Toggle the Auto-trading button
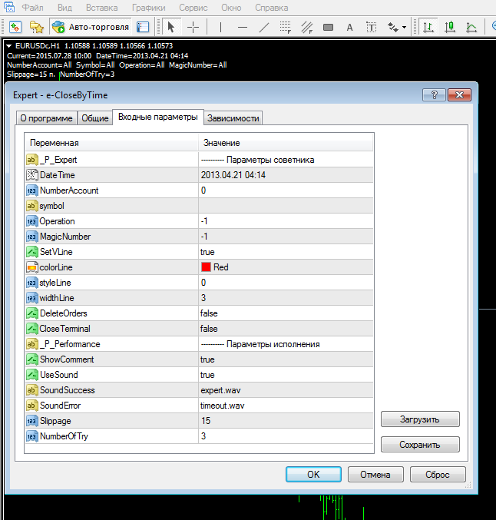 click(91, 27)
